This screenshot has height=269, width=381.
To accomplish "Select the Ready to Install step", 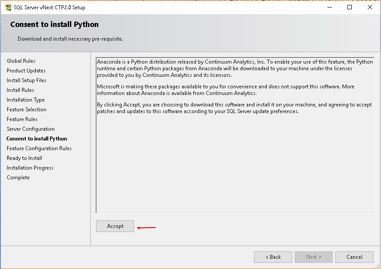I will [24, 158].
